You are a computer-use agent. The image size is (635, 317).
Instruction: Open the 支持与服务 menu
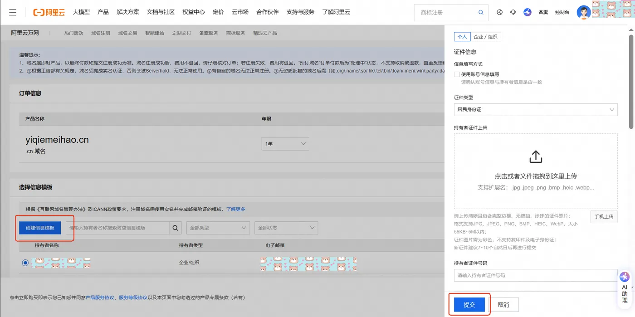pyautogui.click(x=300, y=12)
